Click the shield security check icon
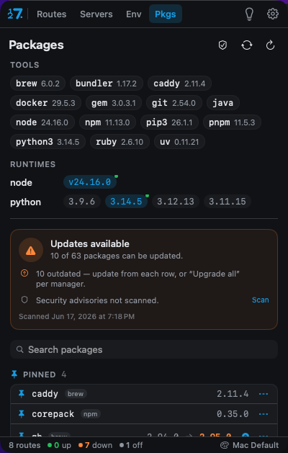288x453 pixels. coord(222,45)
